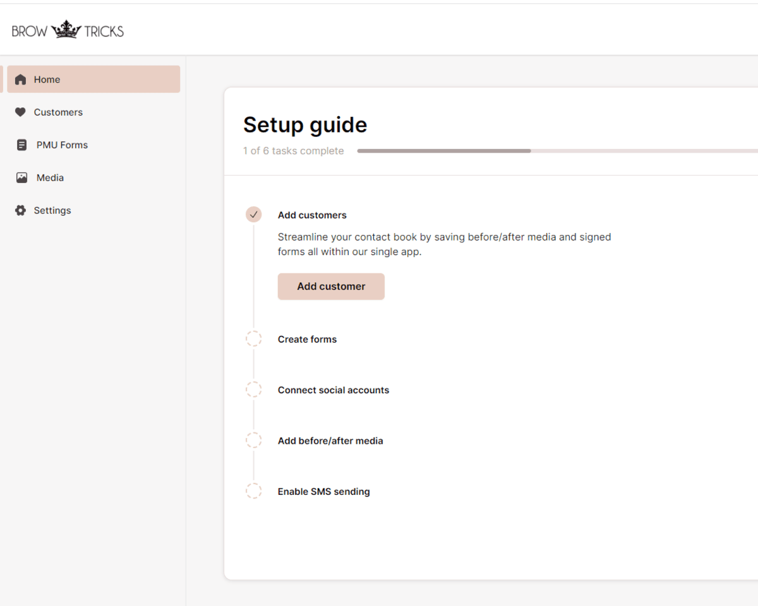Click the PMU Forms document icon
The height and width of the screenshot is (606, 758).
[x=21, y=145]
